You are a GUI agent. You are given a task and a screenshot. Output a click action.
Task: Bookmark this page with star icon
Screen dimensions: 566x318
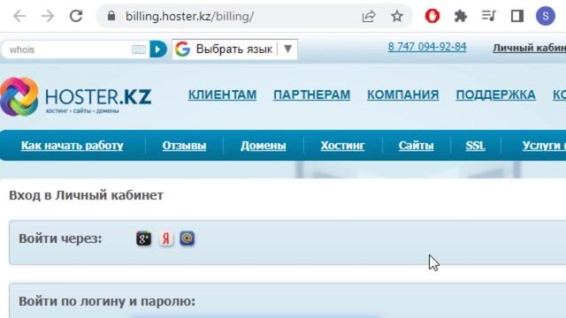397,16
